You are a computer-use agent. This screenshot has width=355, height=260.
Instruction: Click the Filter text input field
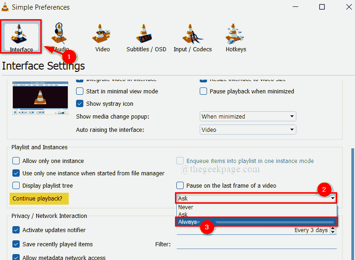(257, 244)
